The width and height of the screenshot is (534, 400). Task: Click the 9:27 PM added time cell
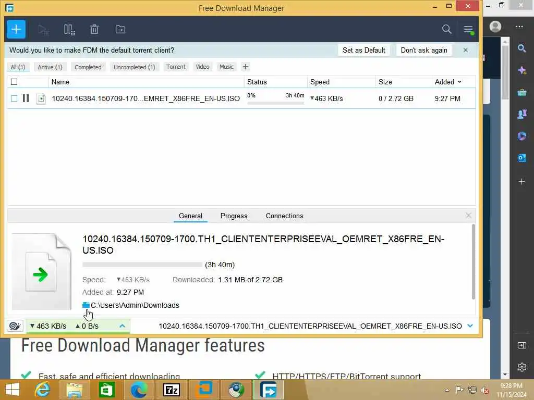pyautogui.click(x=447, y=98)
